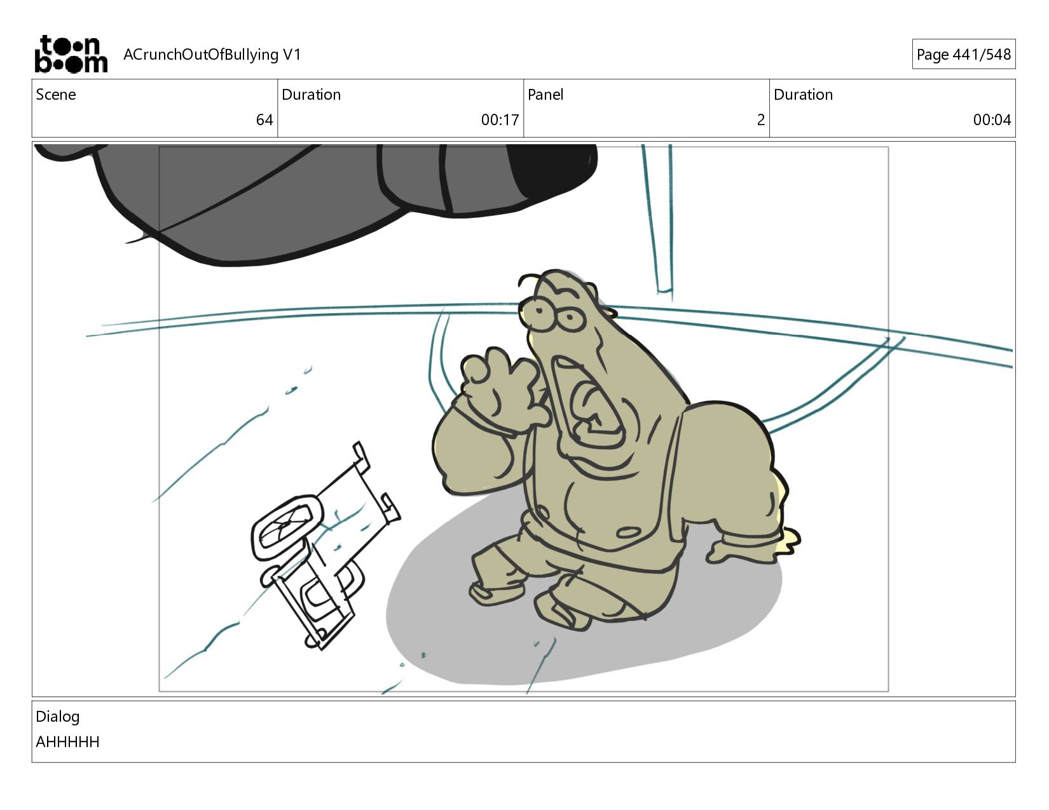Click the Panel label
Viewport: 1049px width, 810px height.
point(545,95)
